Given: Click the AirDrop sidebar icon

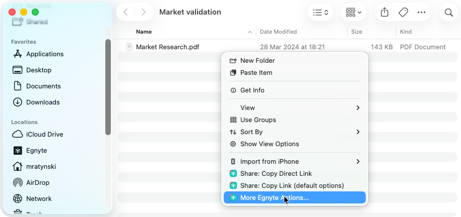Looking at the screenshot, I should pyautogui.click(x=18, y=183).
